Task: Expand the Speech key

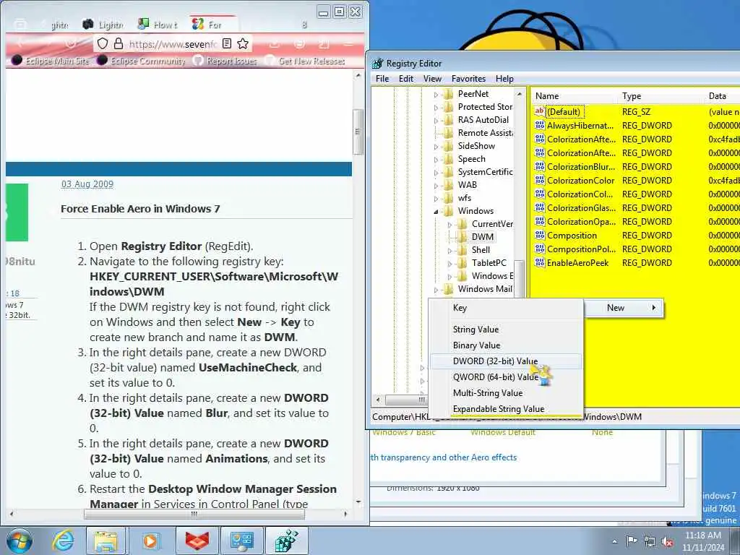Action: coord(436,160)
